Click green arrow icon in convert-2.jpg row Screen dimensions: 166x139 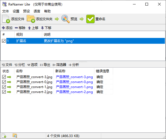tap(9, 92)
